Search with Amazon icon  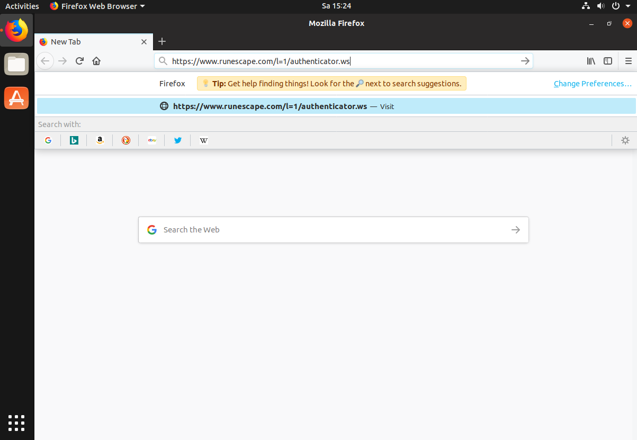100,140
